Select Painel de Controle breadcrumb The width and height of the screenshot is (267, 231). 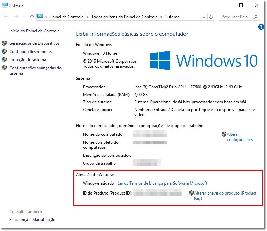(67, 17)
